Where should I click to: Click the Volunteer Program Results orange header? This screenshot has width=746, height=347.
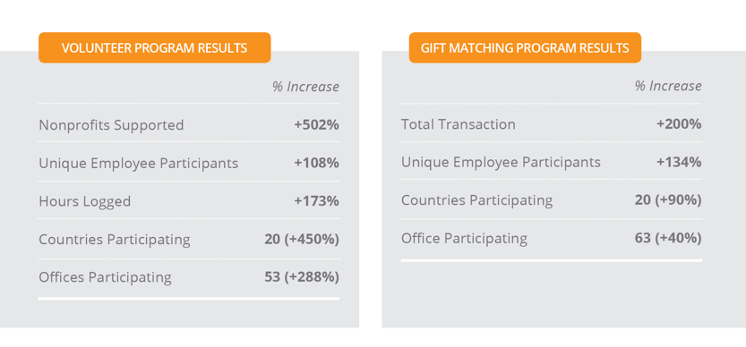click(155, 47)
